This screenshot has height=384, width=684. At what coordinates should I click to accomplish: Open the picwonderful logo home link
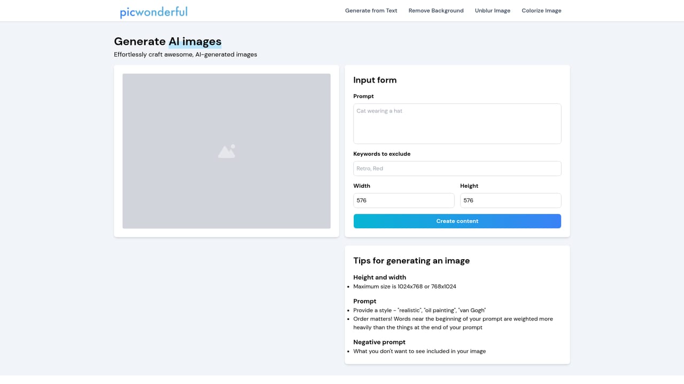coord(153,11)
